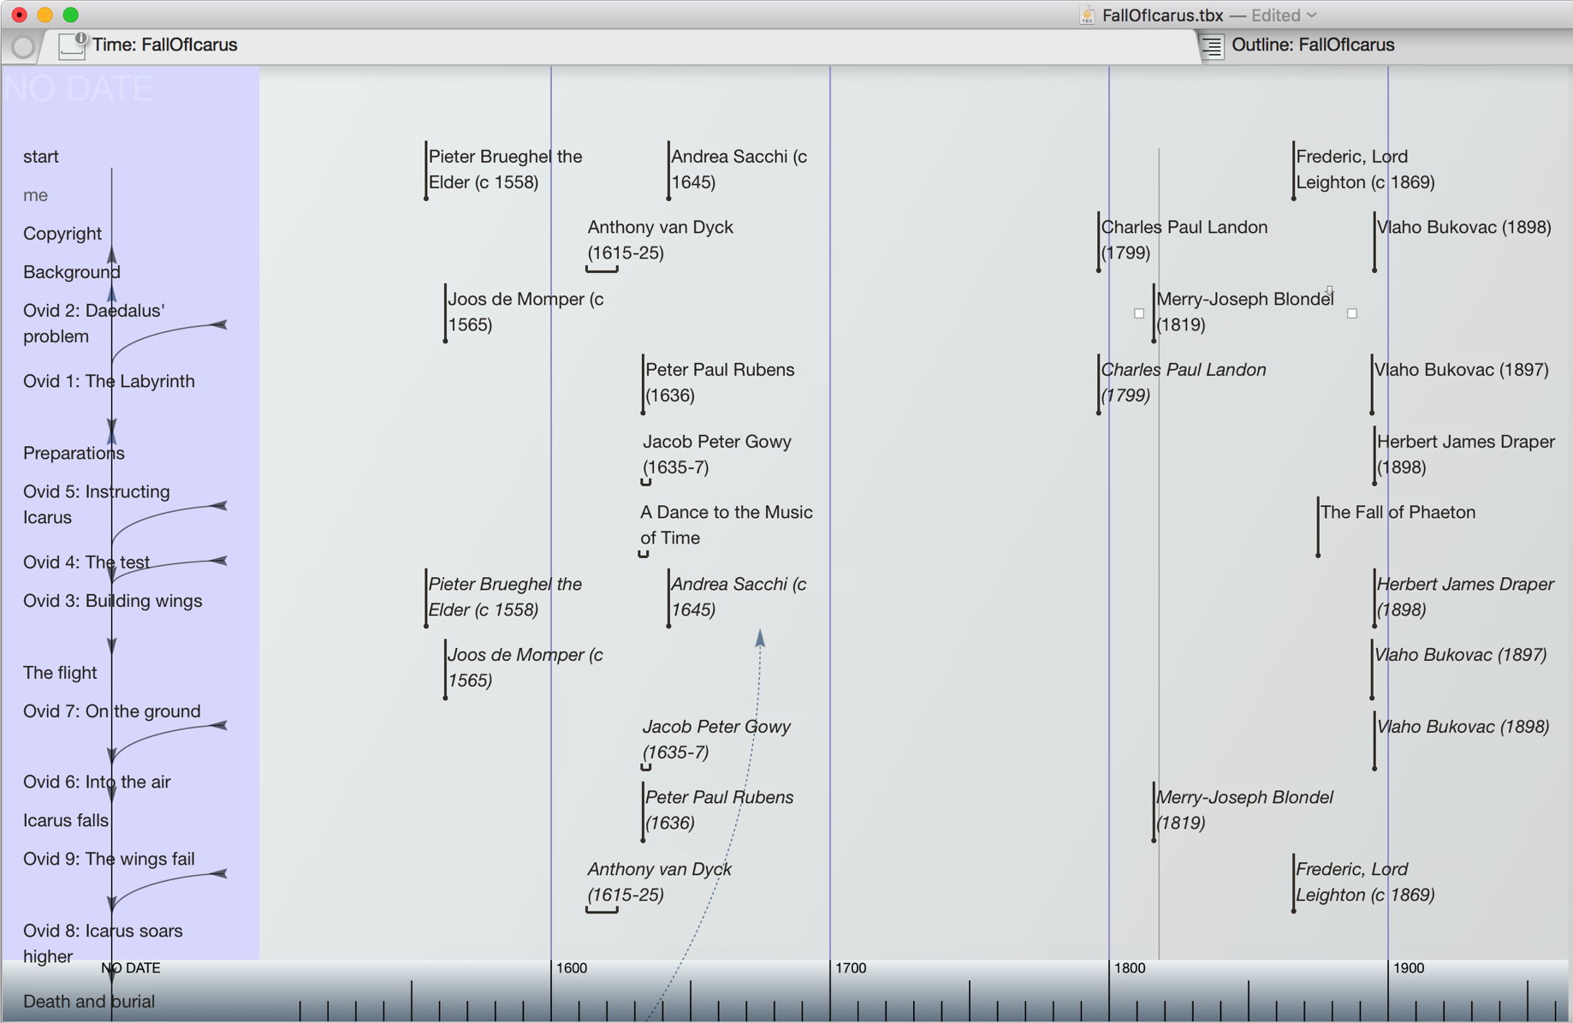1573x1023 pixels.
Task: Click the 1700 mark on the time scale
Action: 850,968
